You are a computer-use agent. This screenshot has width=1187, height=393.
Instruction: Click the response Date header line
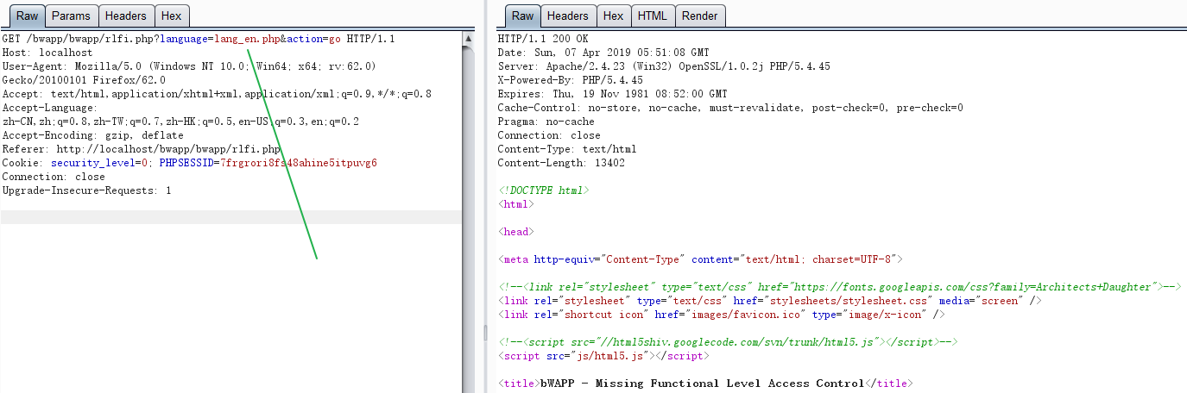pyautogui.click(x=603, y=53)
